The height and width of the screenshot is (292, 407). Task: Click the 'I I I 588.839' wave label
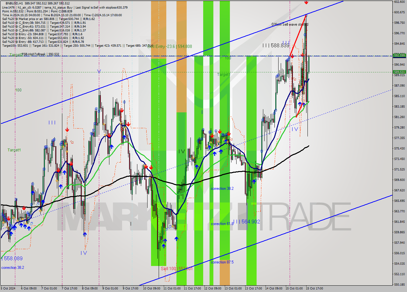(276, 46)
